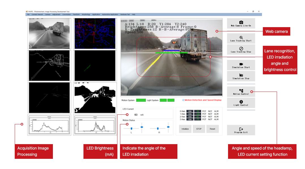Open the Camera menu
The image size is (305, 169).
point(48,14)
